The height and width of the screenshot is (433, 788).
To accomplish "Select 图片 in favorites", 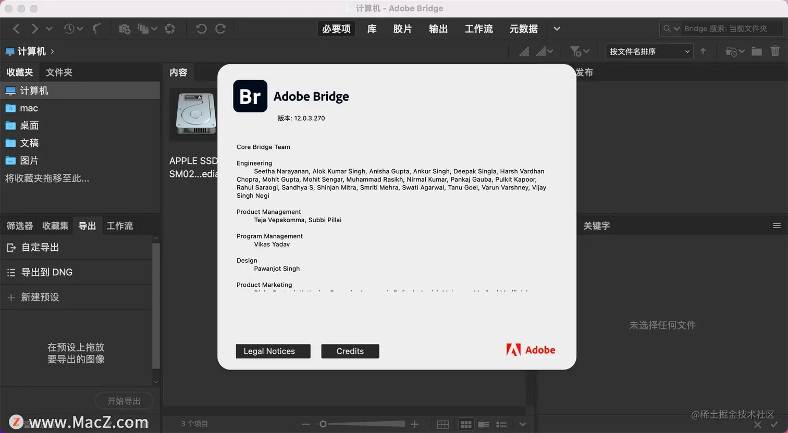I will click(80, 160).
